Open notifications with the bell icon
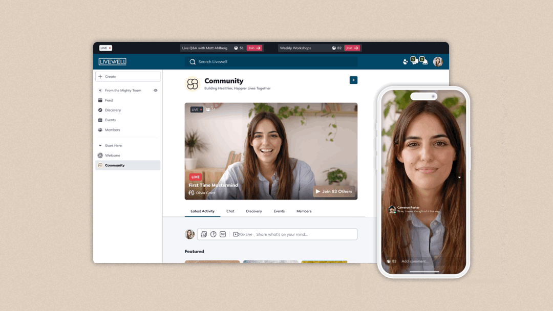The height and width of the screenshot is (311, 553). pyautogui.click(x=424, y=62)
